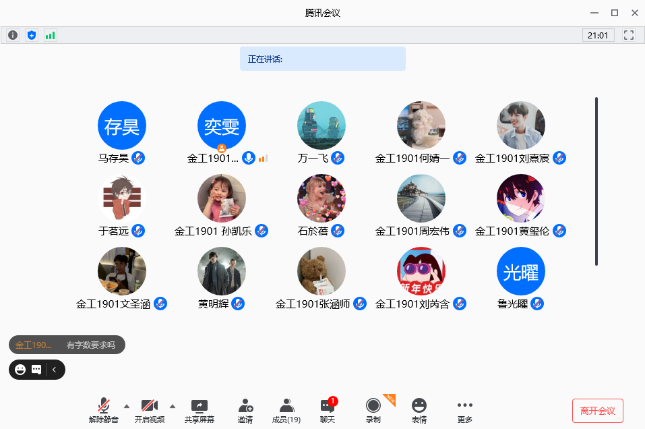Expand the video options arrow
This screenshot has width=645, height=429.
(x=173, y=406)
